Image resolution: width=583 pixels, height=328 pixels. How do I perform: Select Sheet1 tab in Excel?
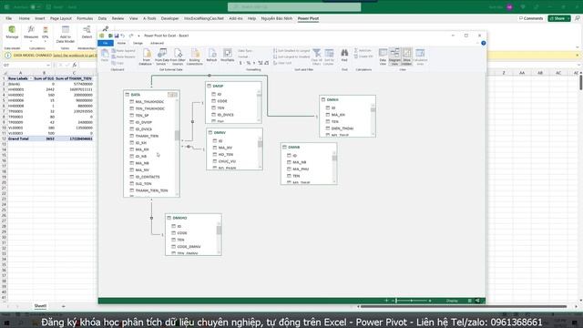point(40,306)
